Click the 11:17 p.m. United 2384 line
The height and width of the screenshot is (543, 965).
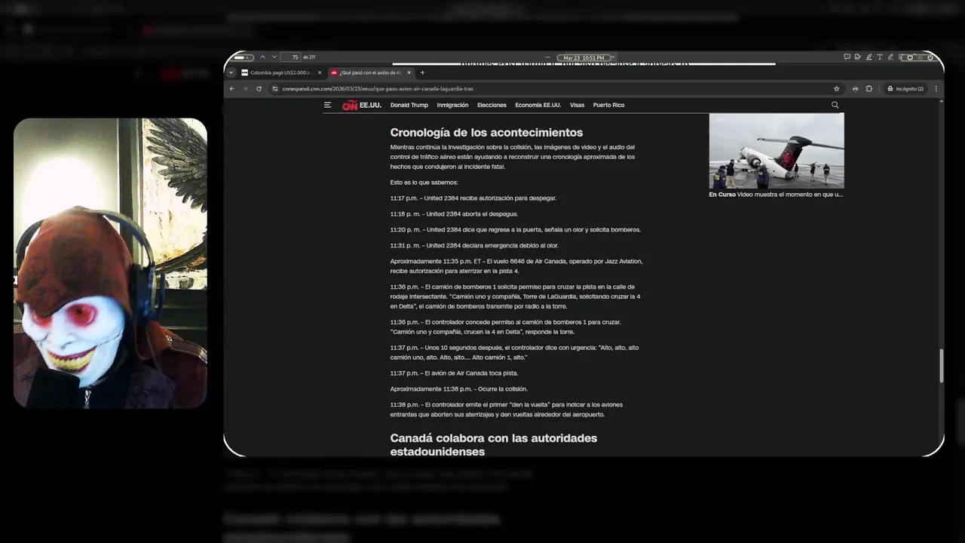click(473, 198)
